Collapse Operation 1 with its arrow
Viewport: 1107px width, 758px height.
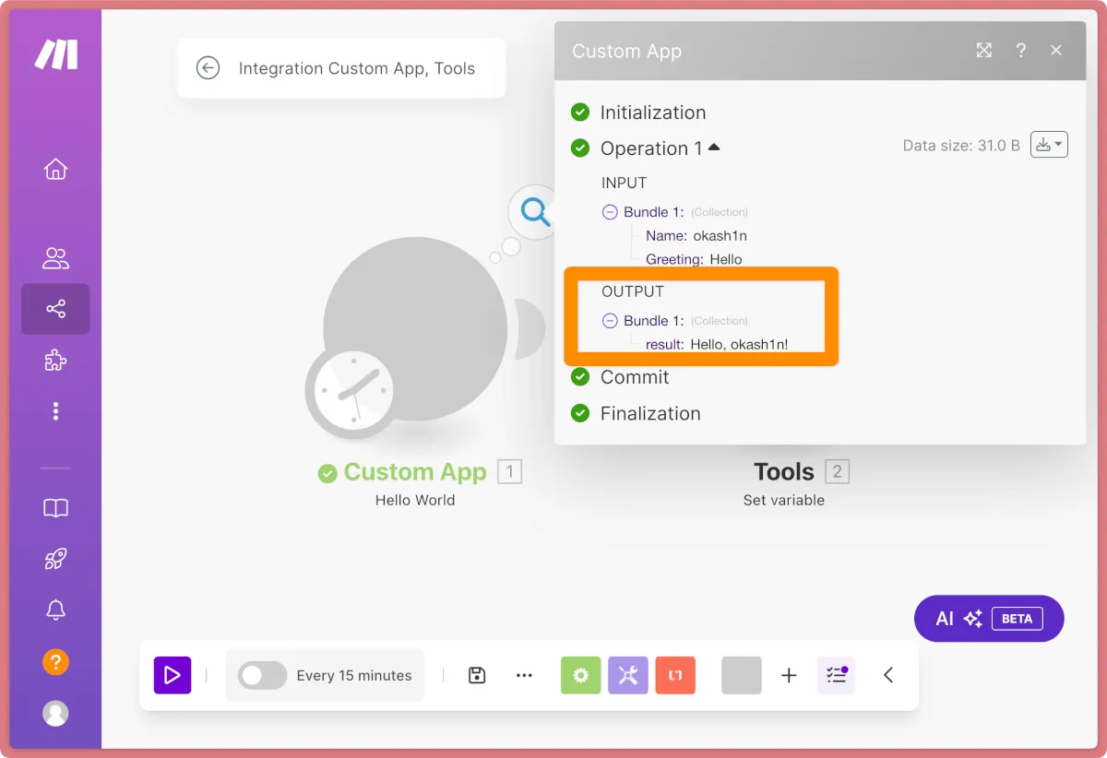pos(713,148)
